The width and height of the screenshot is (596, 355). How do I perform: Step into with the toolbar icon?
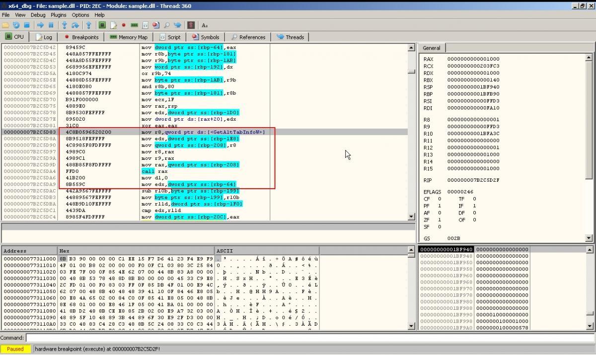(x=64, y=25)
